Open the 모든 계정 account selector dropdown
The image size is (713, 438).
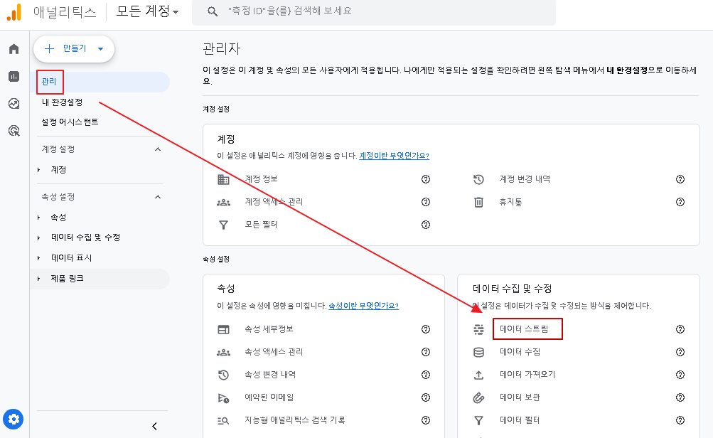[x=147, y=11]
